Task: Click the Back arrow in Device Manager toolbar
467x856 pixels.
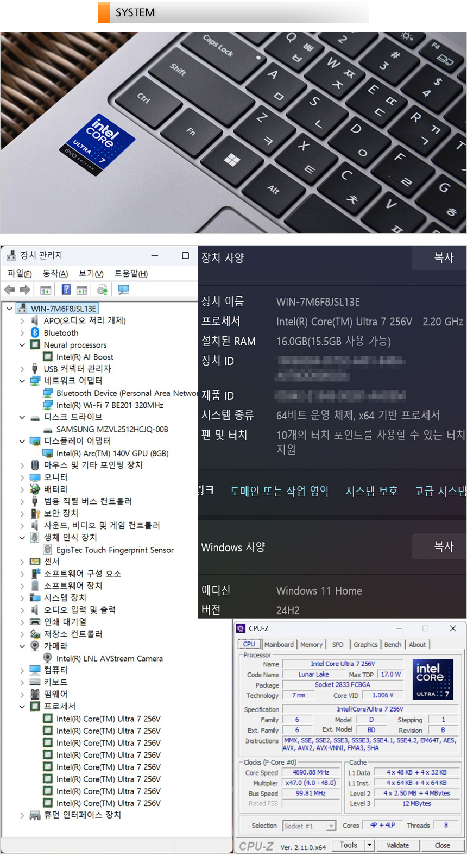Action: tap(9, 290)
